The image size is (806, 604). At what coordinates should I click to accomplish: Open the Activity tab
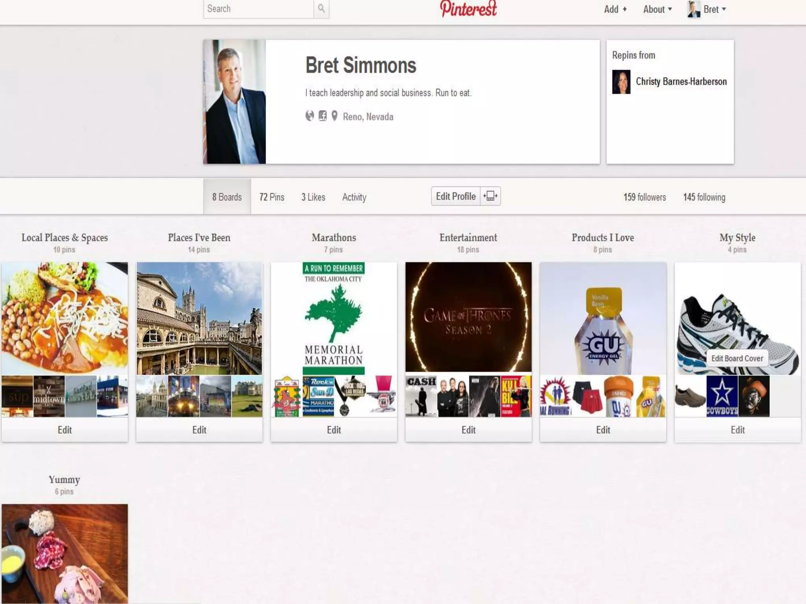[354, 197]
